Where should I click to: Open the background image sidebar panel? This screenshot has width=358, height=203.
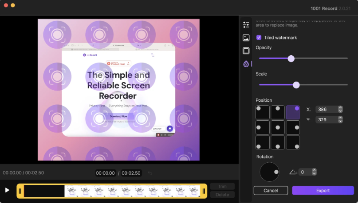click(x=246, y=38)
